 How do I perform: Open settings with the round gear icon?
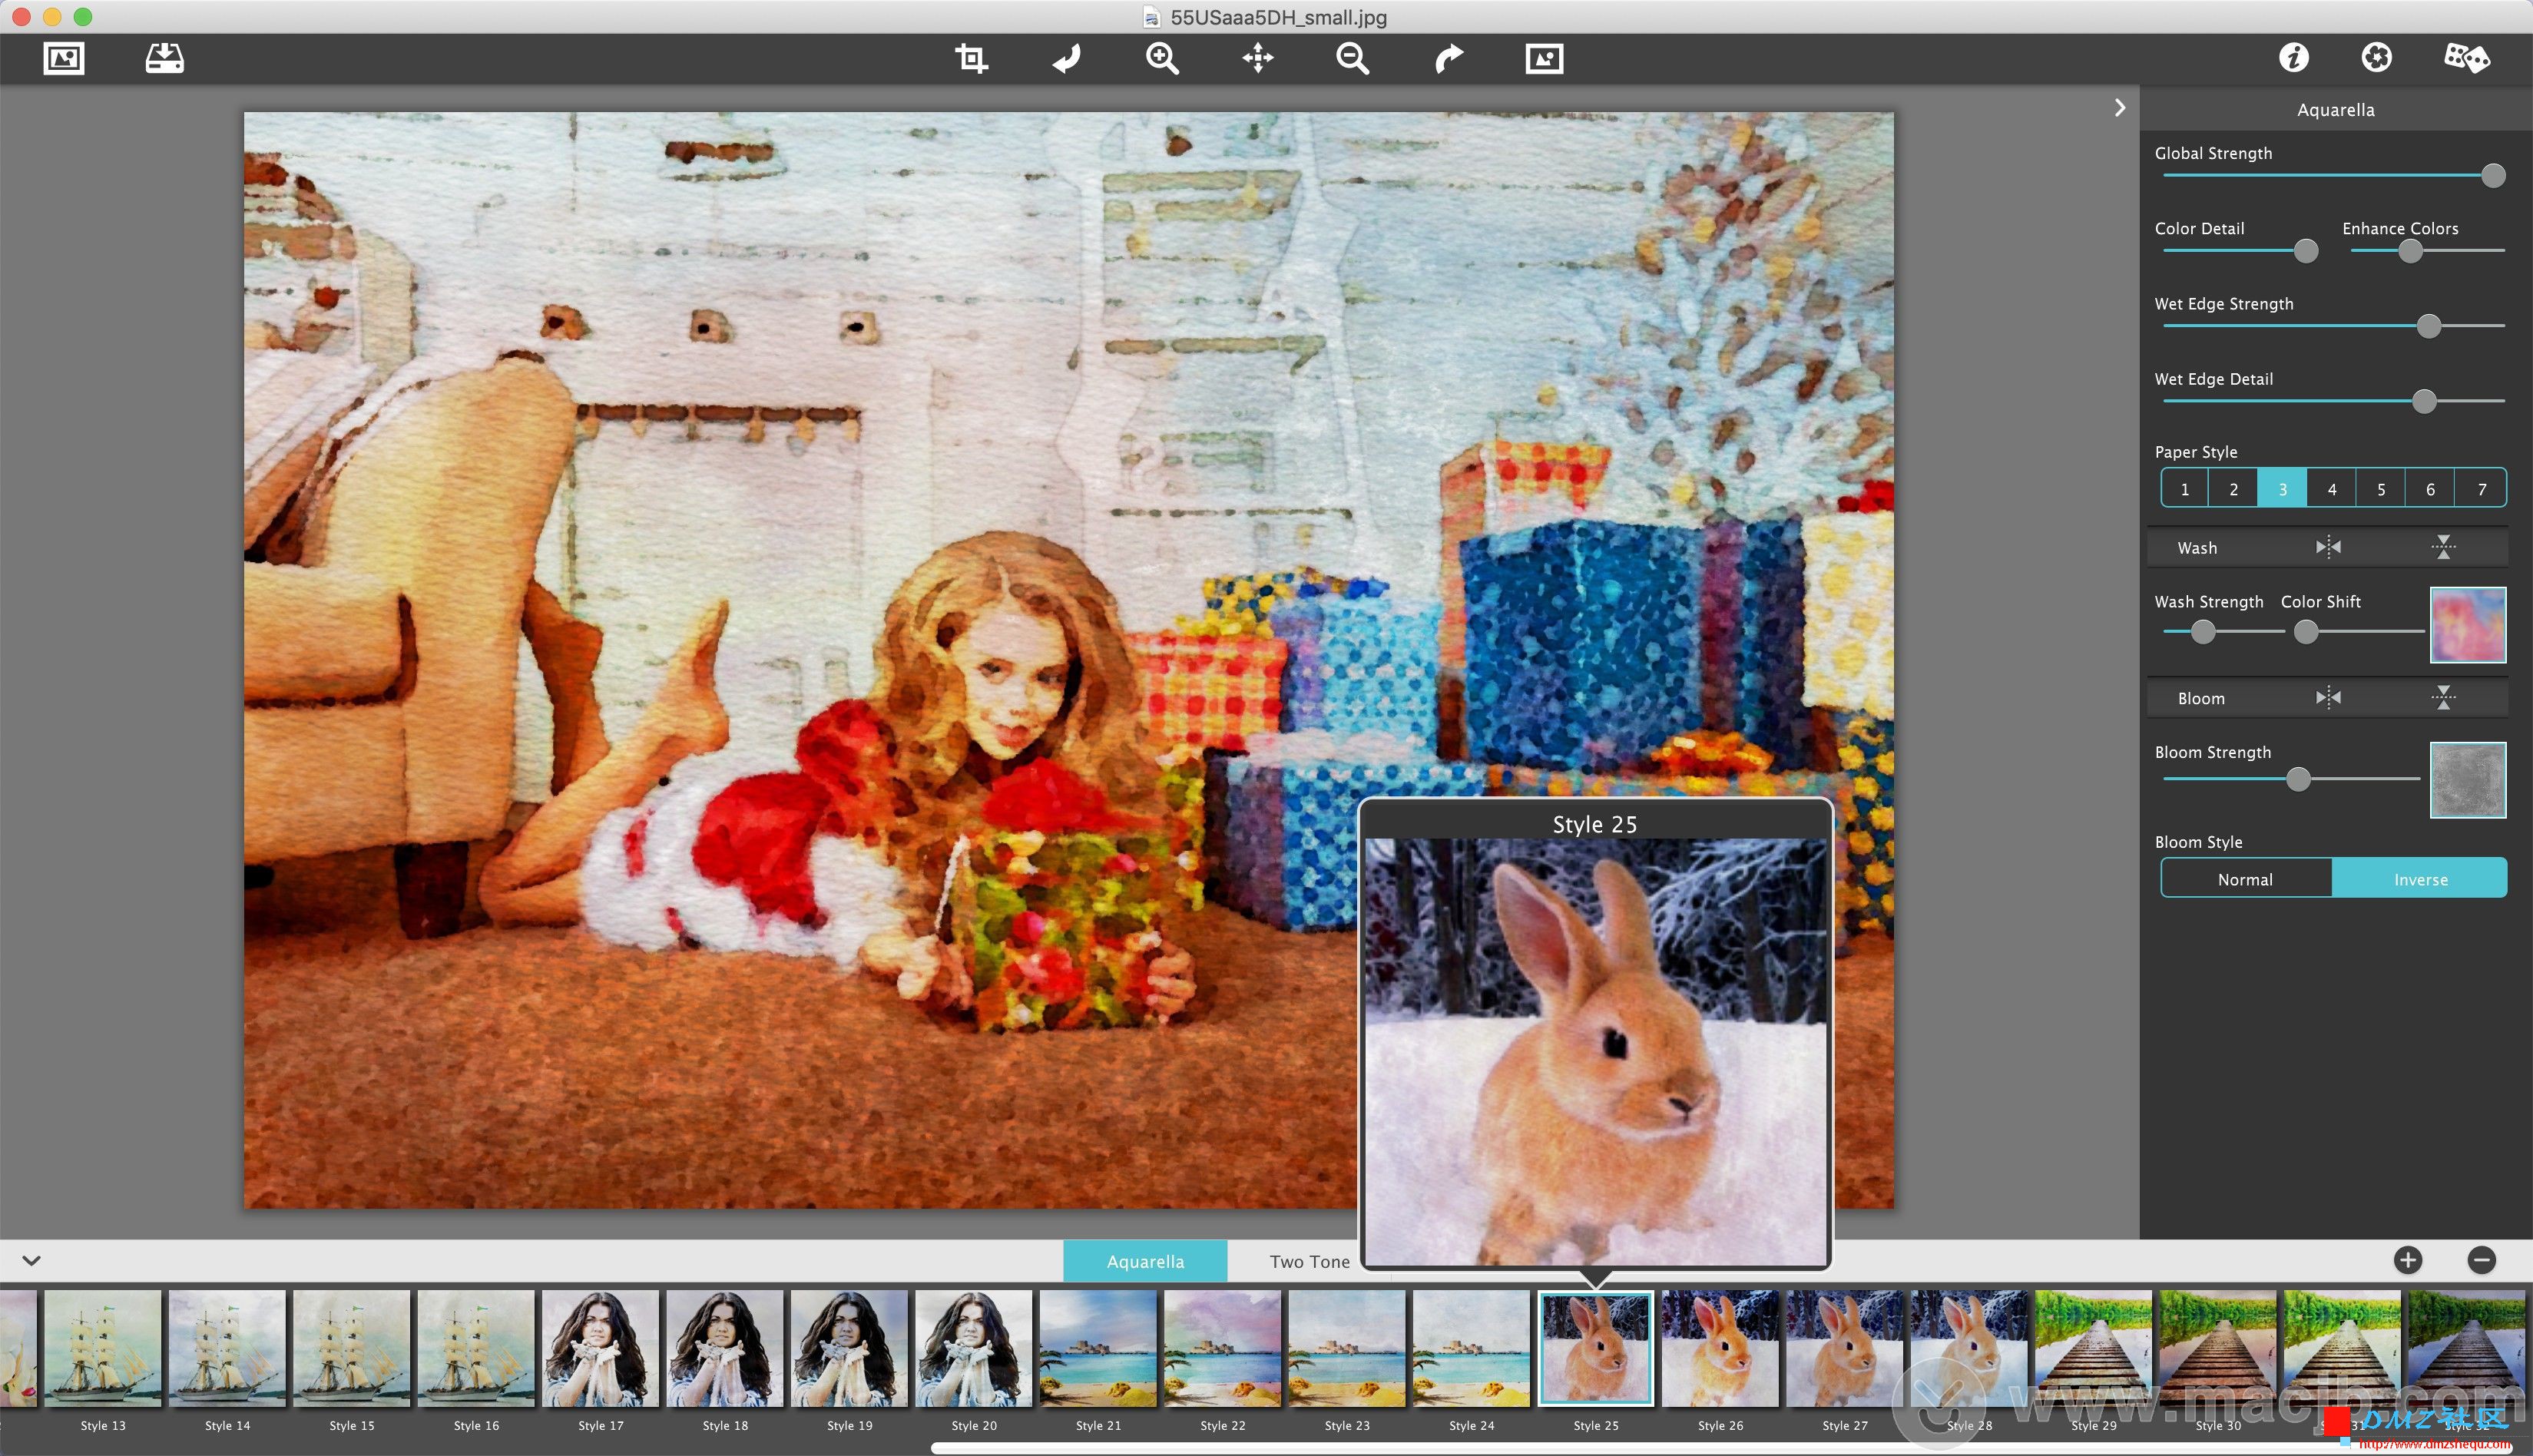(2376, 58)
